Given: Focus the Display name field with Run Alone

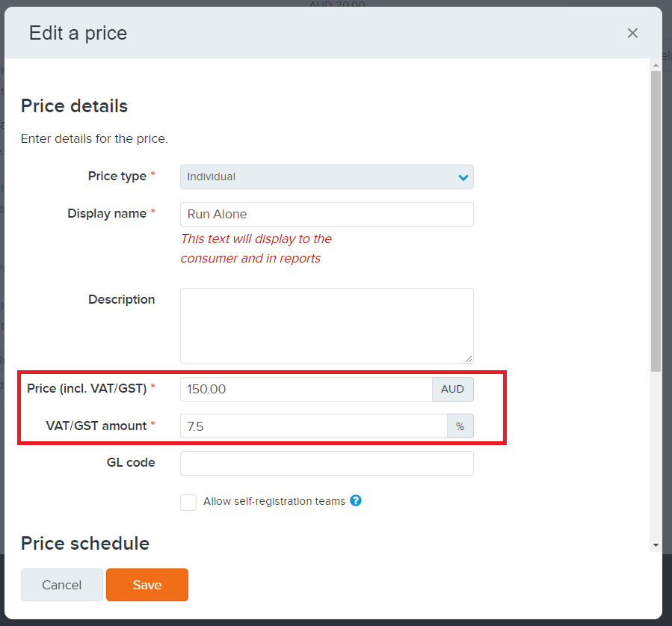Looking at the screenshot, I should [326, 214].
